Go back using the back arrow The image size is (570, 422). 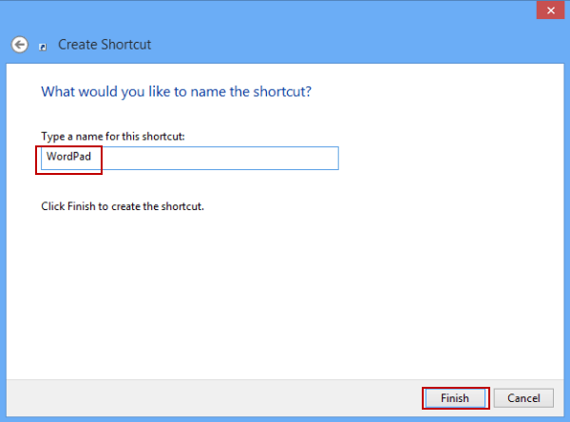point(19,45)
